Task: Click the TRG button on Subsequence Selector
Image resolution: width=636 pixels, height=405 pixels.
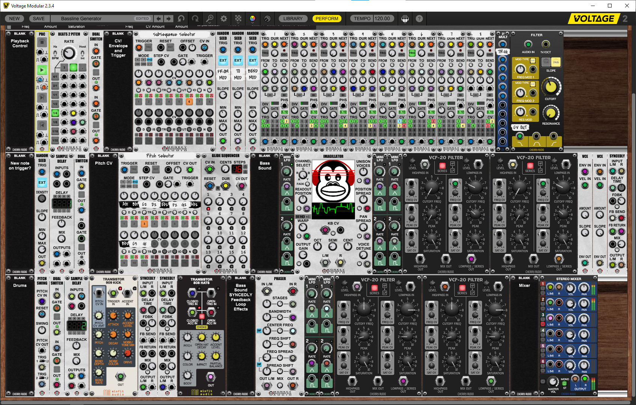Action: pyautogui.click(x=148, y=47)
